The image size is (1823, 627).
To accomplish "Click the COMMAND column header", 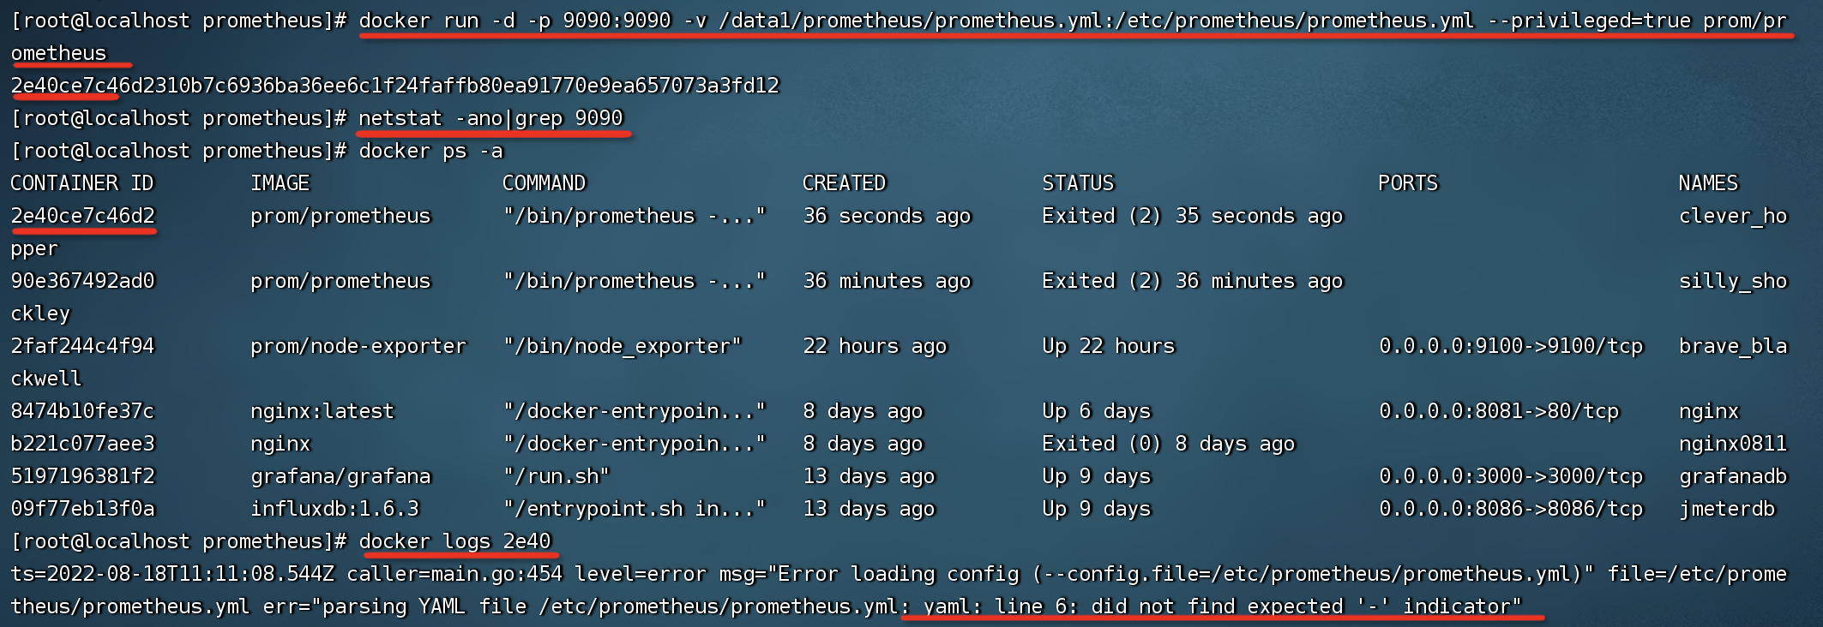I will tap(544, 183).
